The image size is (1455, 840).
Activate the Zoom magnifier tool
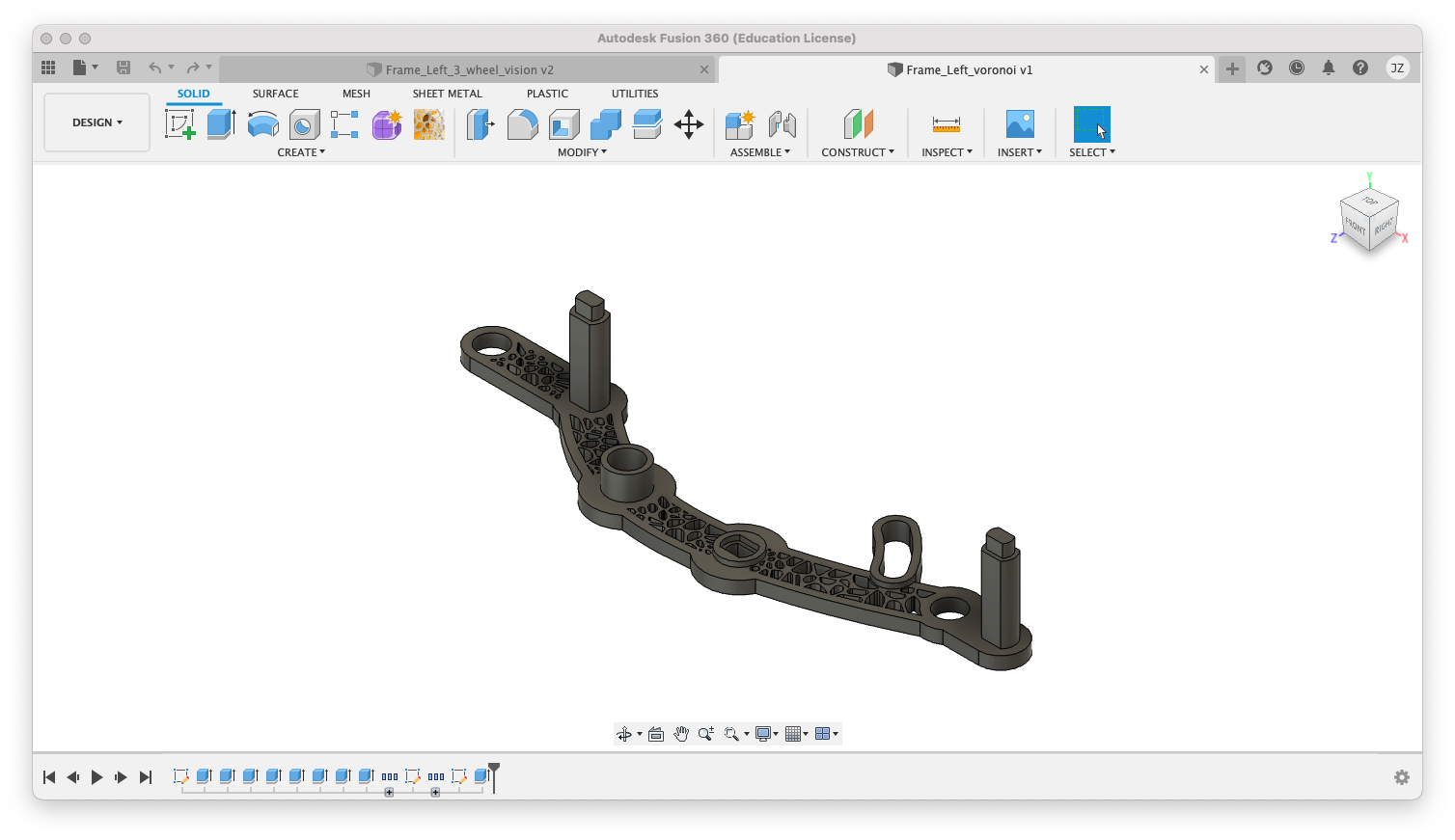(706, 734)
